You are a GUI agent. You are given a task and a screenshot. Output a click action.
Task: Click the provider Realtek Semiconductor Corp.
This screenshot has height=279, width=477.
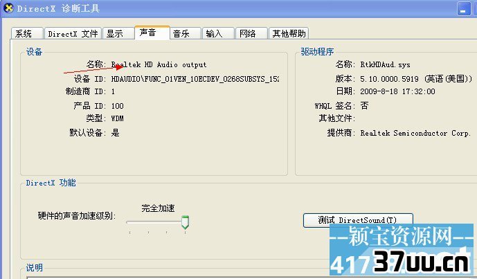pos(415,133)
